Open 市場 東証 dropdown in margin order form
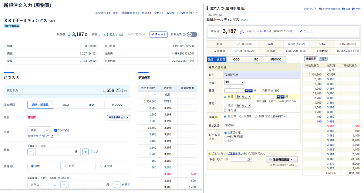364x193 pixels. tap(234, 82)
